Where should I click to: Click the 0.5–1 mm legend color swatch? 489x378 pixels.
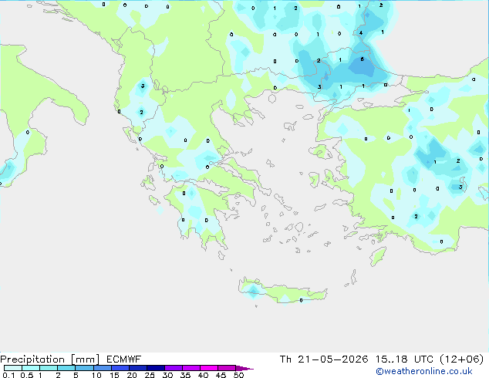(31, 368)
